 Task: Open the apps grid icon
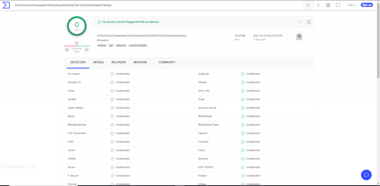328,5
